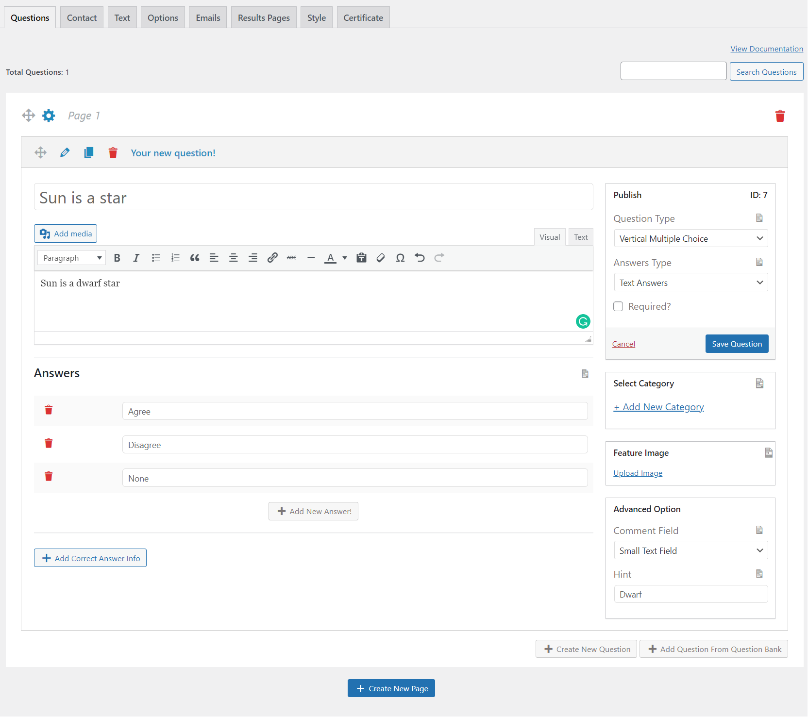808x717 pixels.
Task: Click the Save Question button
Action: coord(737,344)
